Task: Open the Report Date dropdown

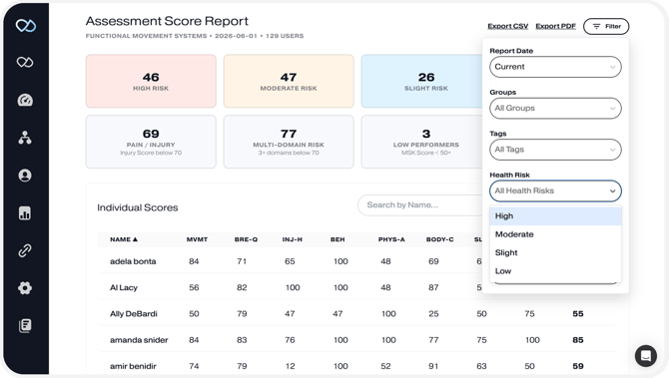Action: (x=555, y=67)
